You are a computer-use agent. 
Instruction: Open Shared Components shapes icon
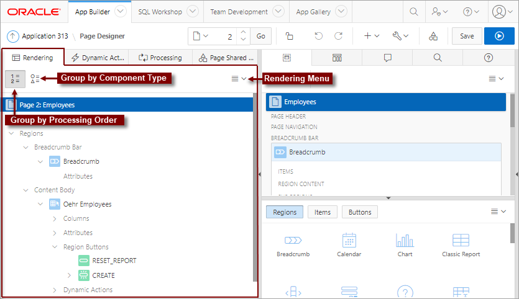[433, 36]
